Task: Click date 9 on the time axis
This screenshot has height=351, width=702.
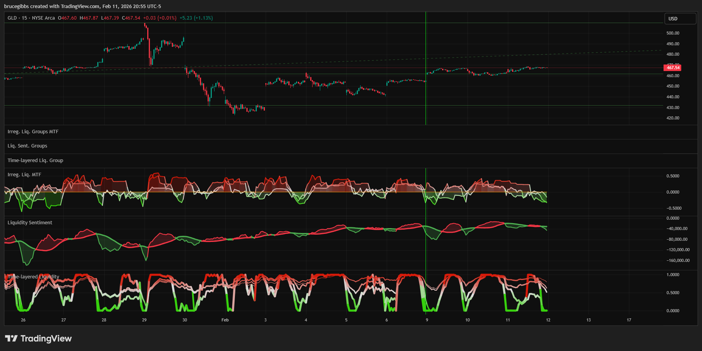Action: point(427,320)
